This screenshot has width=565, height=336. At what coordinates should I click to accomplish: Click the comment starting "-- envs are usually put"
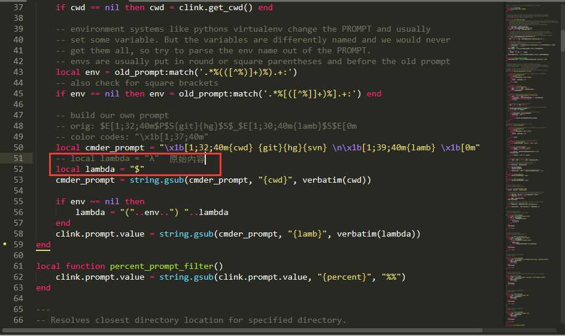tap(253, 61)
